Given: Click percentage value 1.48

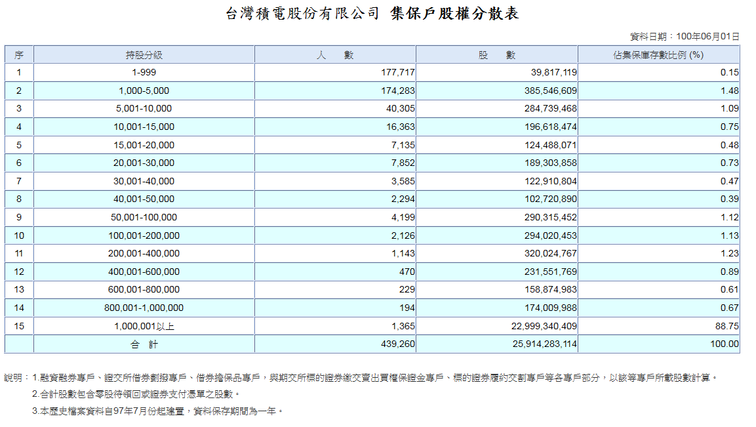Looking at the screenshot, I should point(730,91).
